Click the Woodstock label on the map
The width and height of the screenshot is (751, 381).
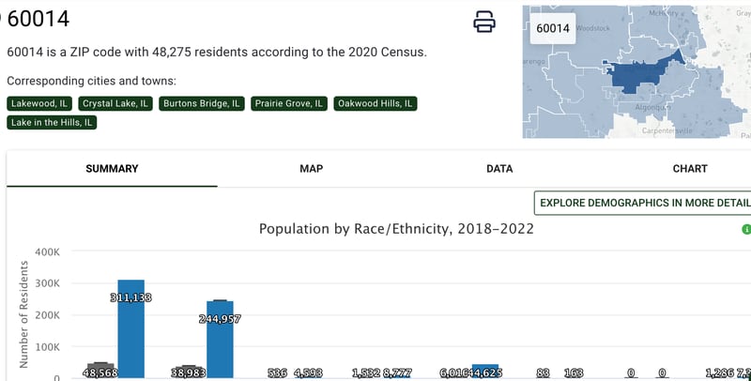[x=593, y=28]
